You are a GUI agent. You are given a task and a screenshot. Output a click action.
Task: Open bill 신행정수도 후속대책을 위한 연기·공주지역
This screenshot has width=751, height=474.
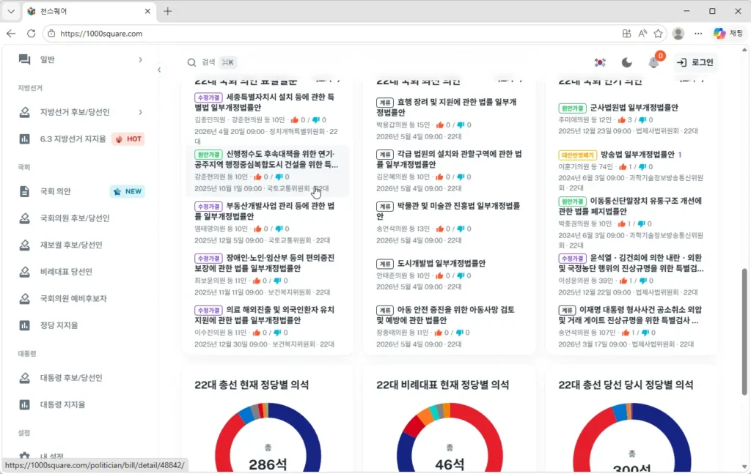(266, 159)
